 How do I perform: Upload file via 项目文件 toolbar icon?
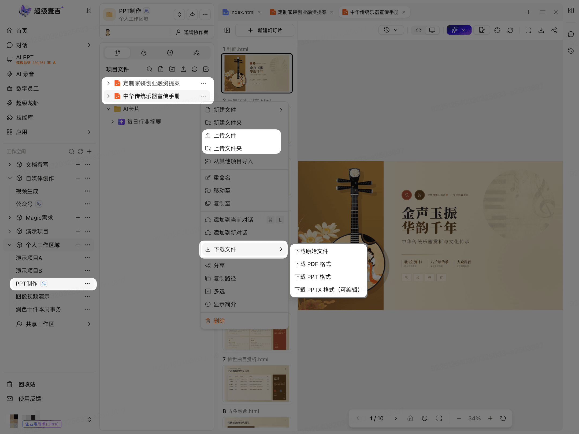[183, 69]
